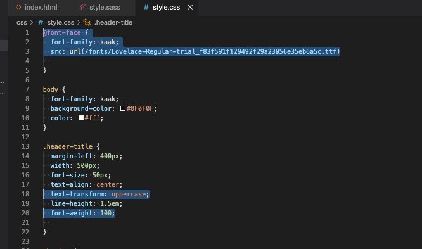Open the css folder breadcrumb
Image resolution: width=422 pixels, height=249 pixels.
click(x=22, y=23)
